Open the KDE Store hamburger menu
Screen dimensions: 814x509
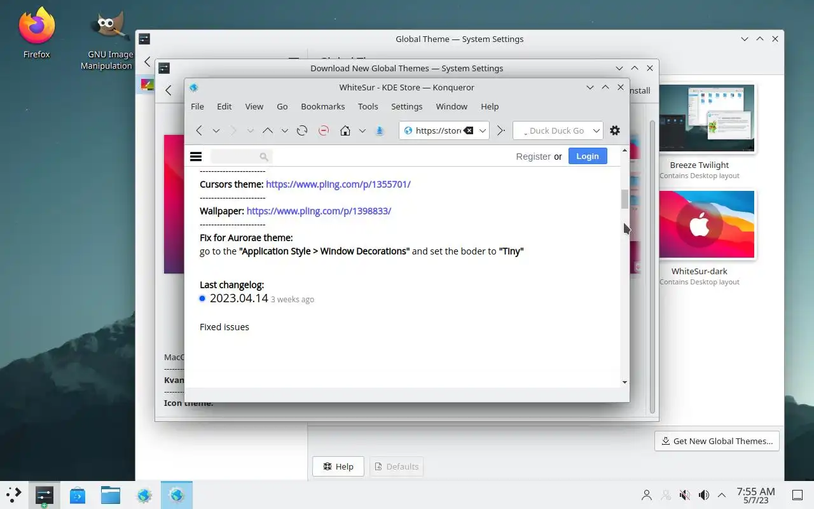tap(196, 157)
